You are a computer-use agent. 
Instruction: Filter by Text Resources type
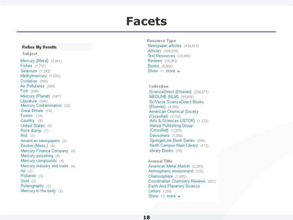pos(161,56)
